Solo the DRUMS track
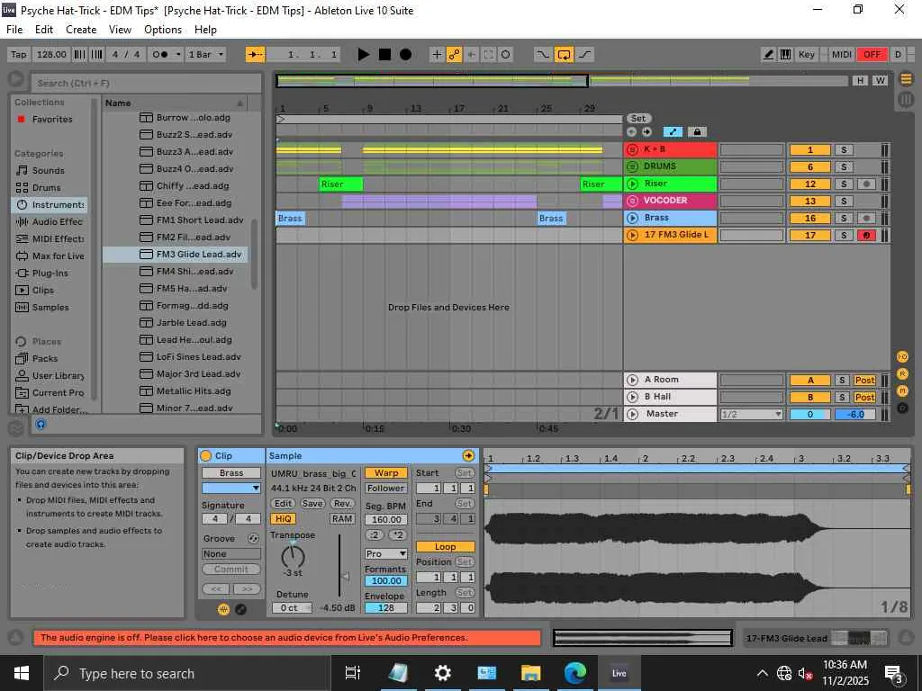 click(x=844, y=166)
